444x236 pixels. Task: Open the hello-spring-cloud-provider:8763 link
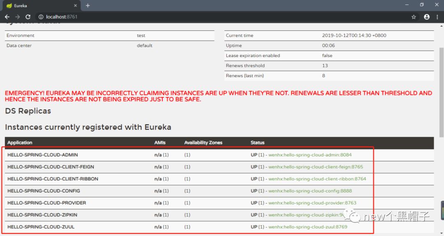coord(312,203)
